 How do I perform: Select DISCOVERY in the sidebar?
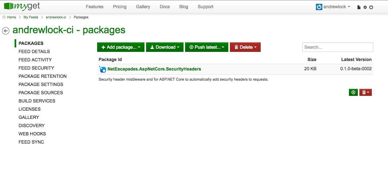[32, 126]
